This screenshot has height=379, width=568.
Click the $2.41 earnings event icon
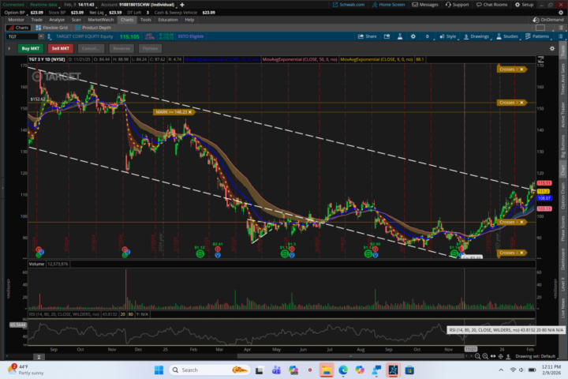[x=218, y=250]
